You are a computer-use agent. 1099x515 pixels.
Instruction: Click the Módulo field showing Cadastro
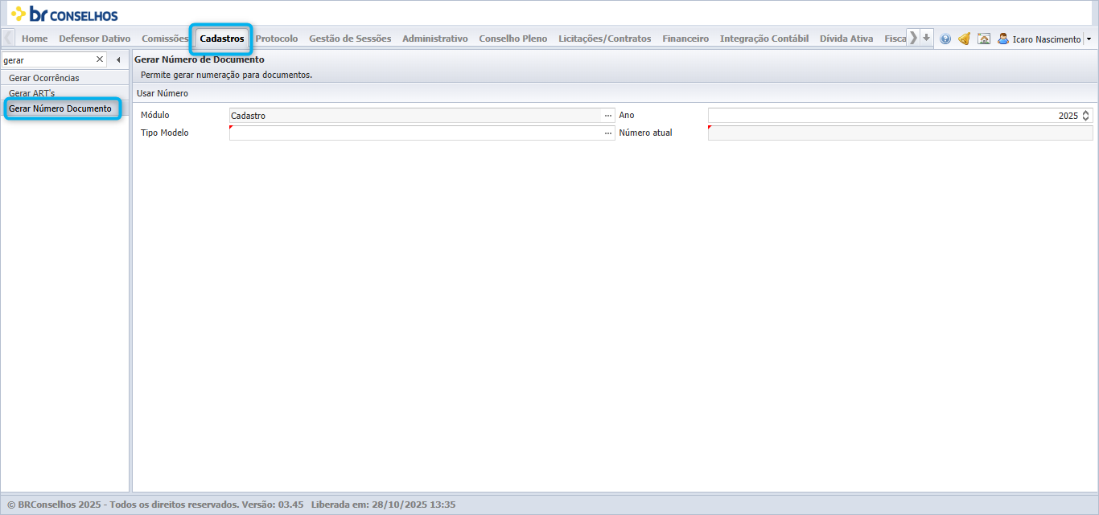click(x=417, y=116)
